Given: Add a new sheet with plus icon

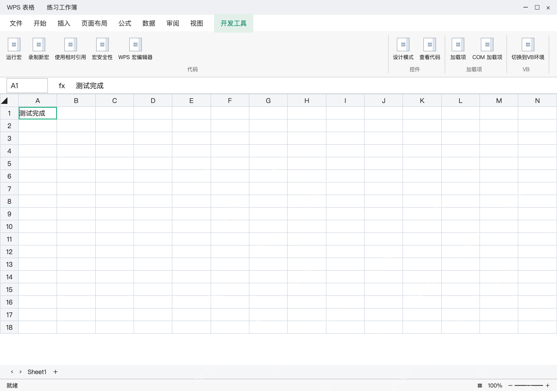Looking at the screenshot, I should tap(55, 372).
